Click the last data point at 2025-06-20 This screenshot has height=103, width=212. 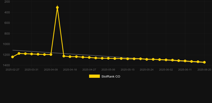204,62
